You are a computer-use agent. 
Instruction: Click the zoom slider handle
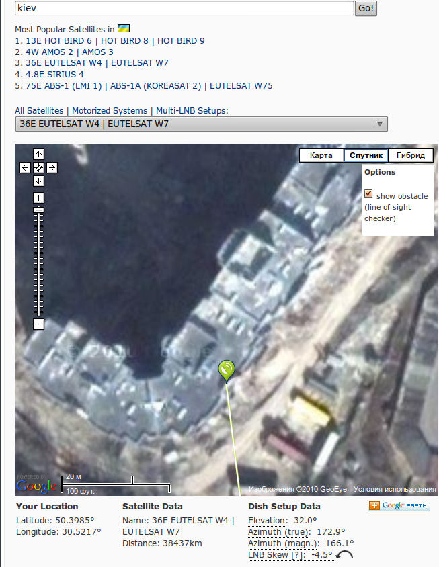[x=39, y=210]
